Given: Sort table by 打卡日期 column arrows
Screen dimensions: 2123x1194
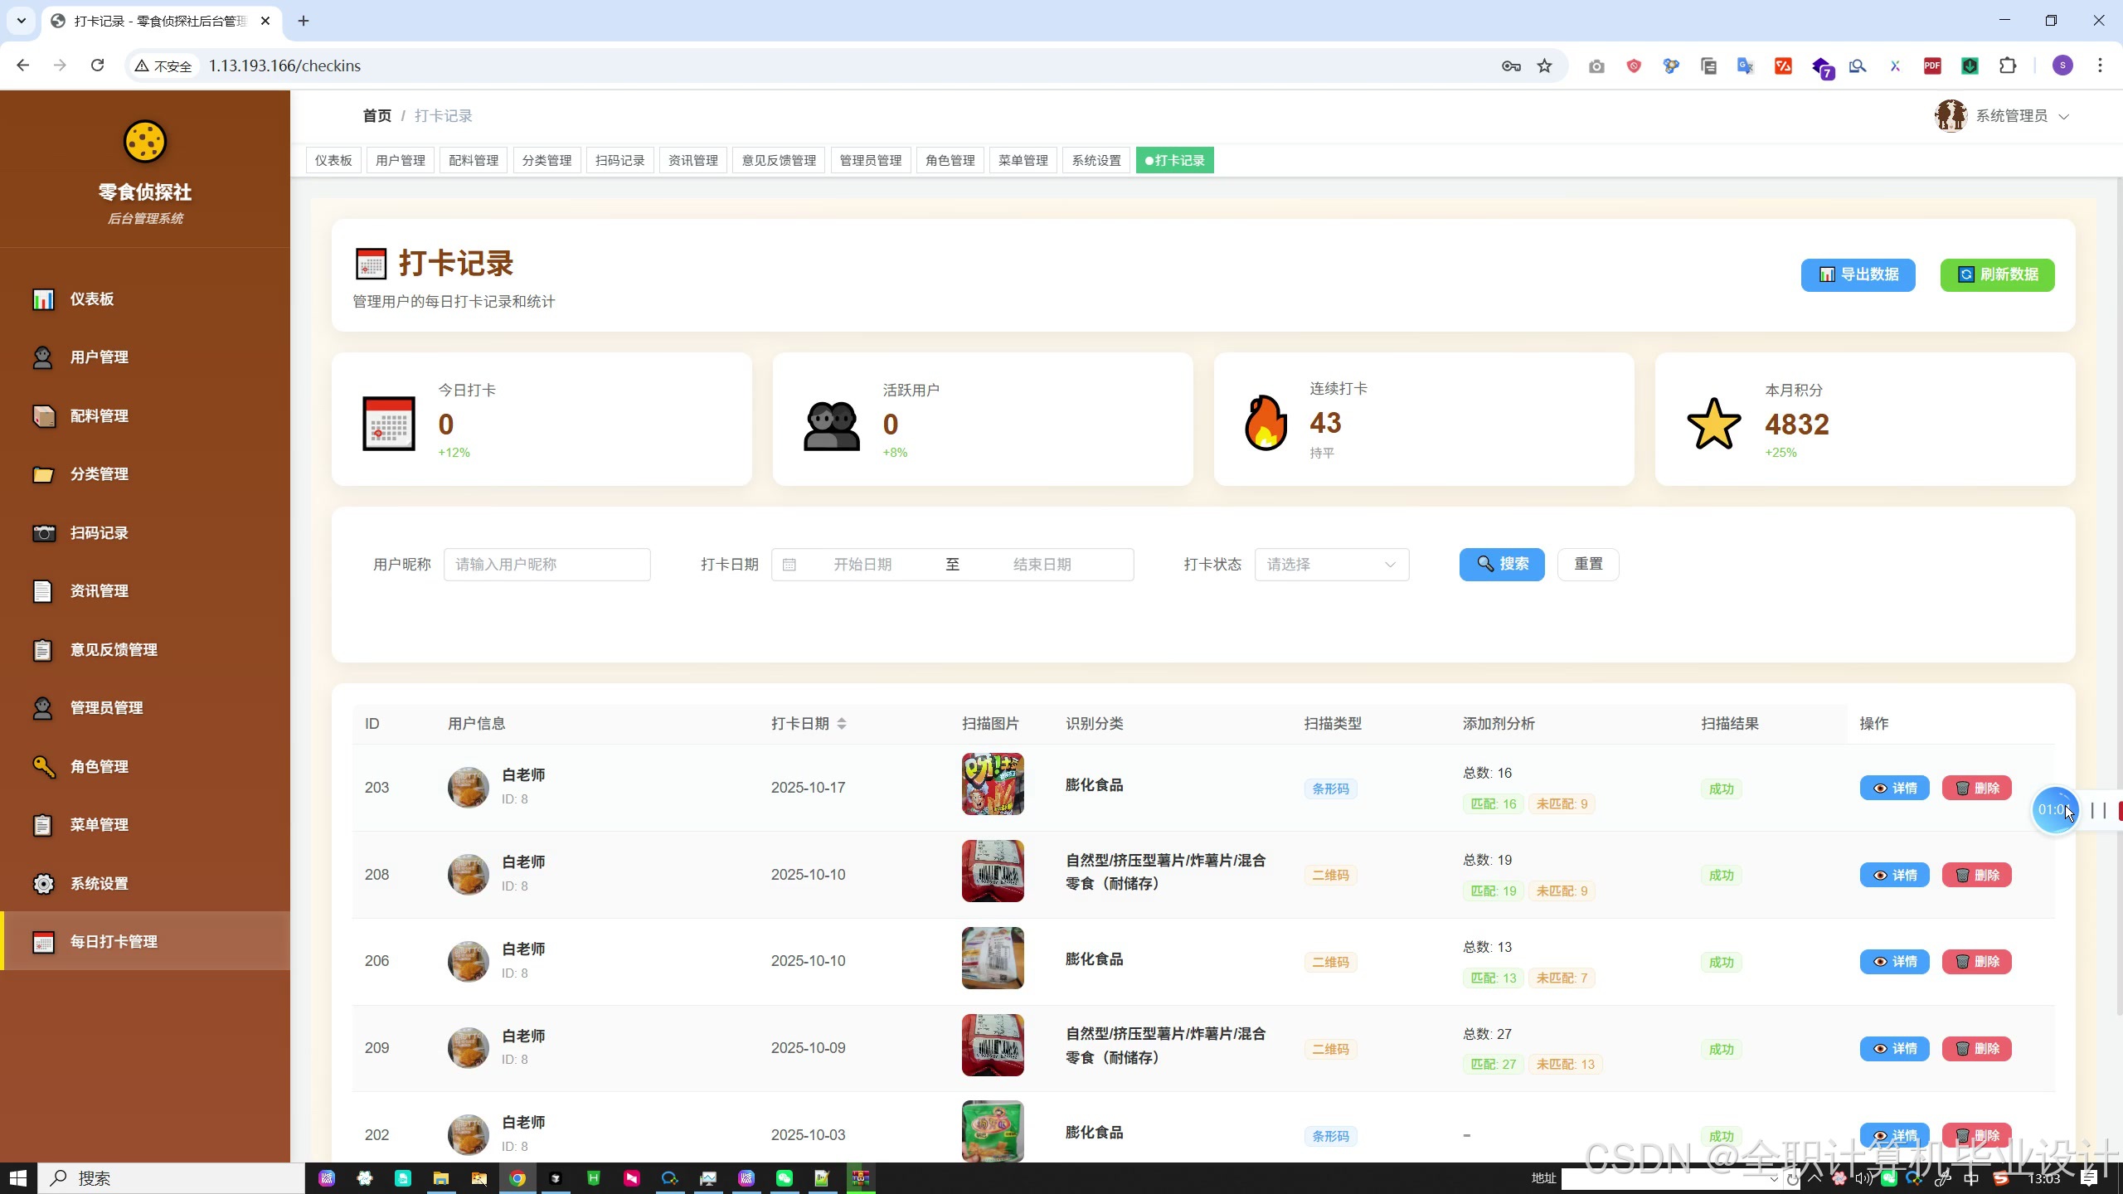Looking at the screenshot, I should click(x=841, y=724).
